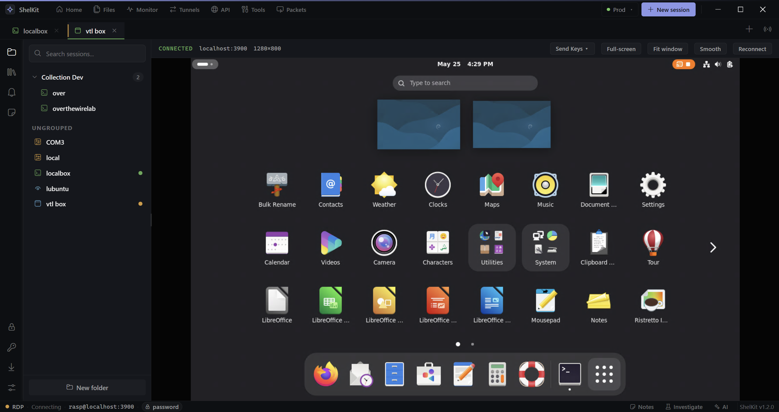Click the Show Apps grid icon in dock

click(604, 374)
